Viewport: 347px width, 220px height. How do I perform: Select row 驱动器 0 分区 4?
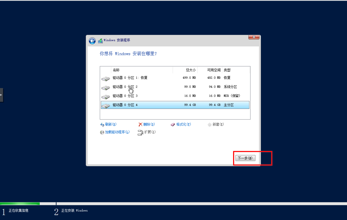pos(175,105)
